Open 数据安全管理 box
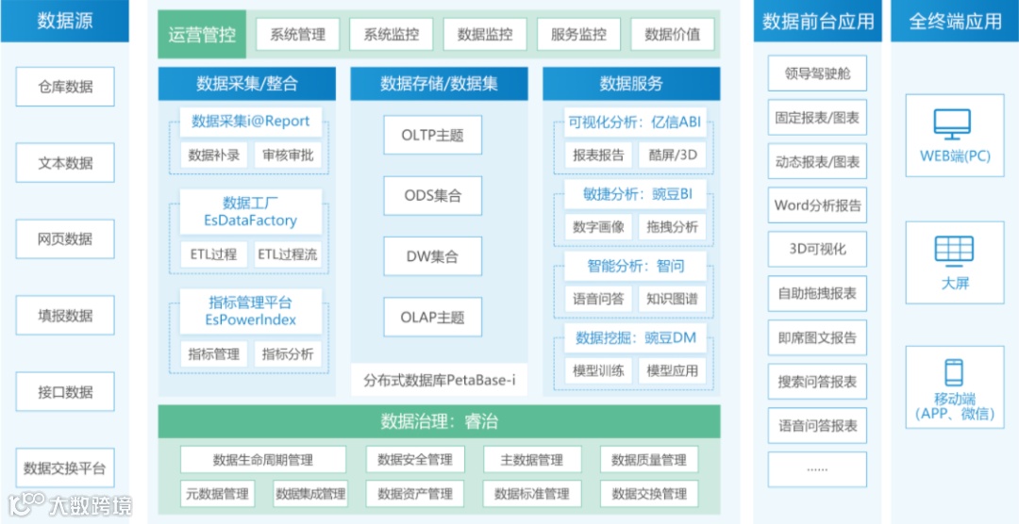Viewport: 1019px width, 524px height. (x=415, y=460)
